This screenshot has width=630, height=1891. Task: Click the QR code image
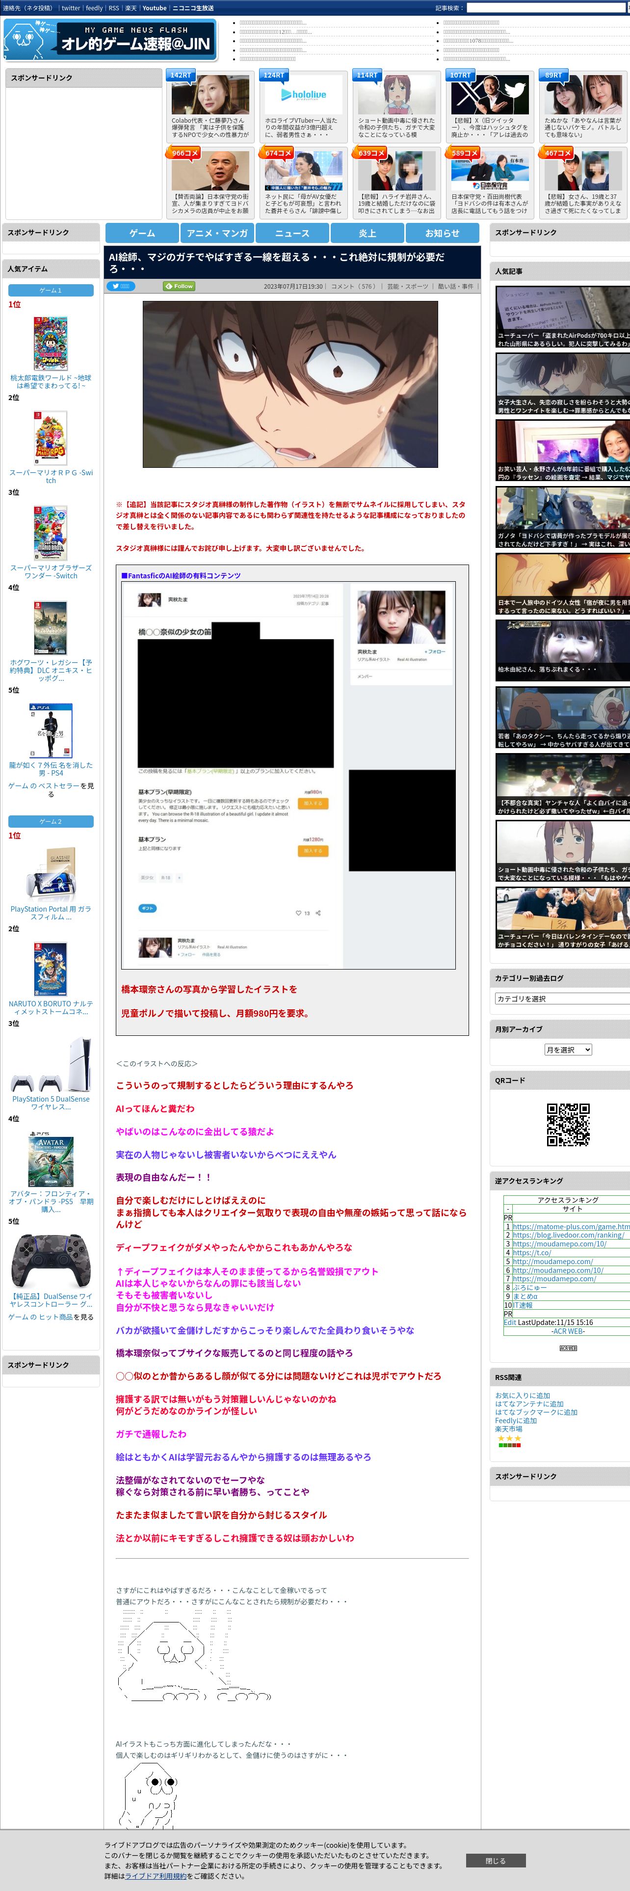click(568, 1125)
